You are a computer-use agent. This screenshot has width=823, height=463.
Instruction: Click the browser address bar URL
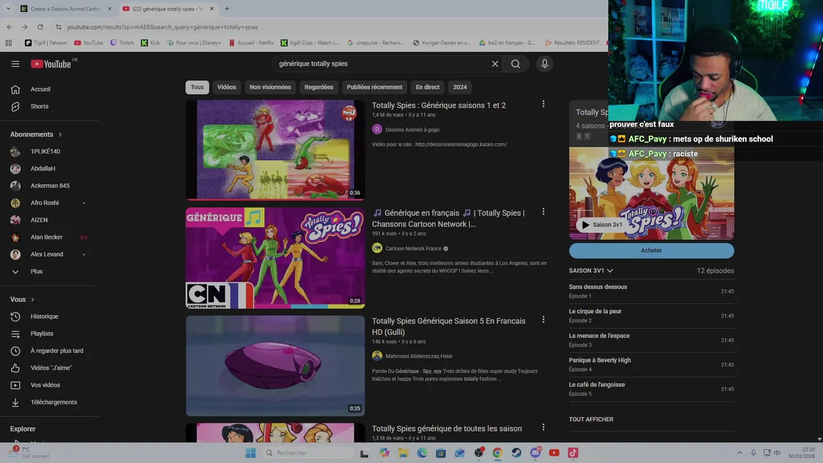click(x=163, y=27)
